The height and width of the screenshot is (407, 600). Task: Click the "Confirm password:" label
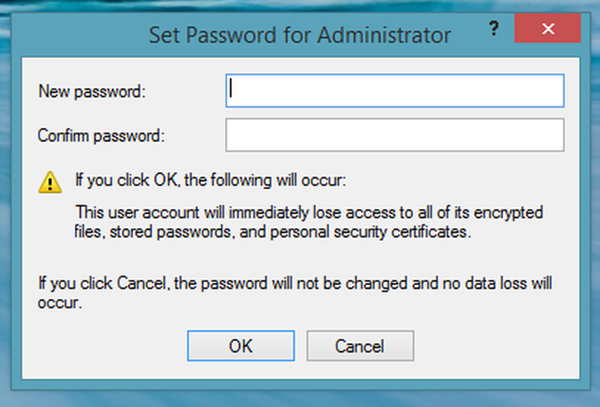[101, 136]
